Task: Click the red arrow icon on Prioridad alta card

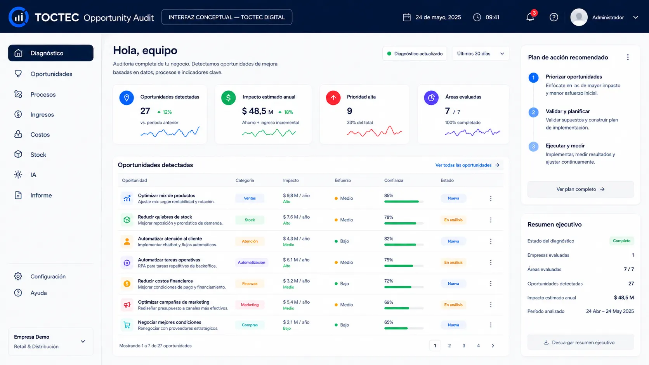Action: click(333, 98)
